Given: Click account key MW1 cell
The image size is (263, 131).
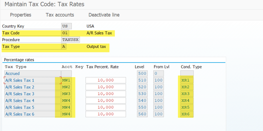Looking at the screenshot, I should pos(66,80).
